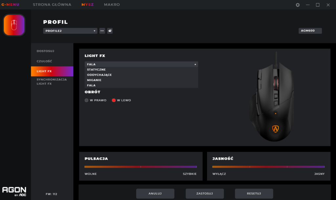
Task: Click the AGON by AOC logo
Action: click(14, 191)
